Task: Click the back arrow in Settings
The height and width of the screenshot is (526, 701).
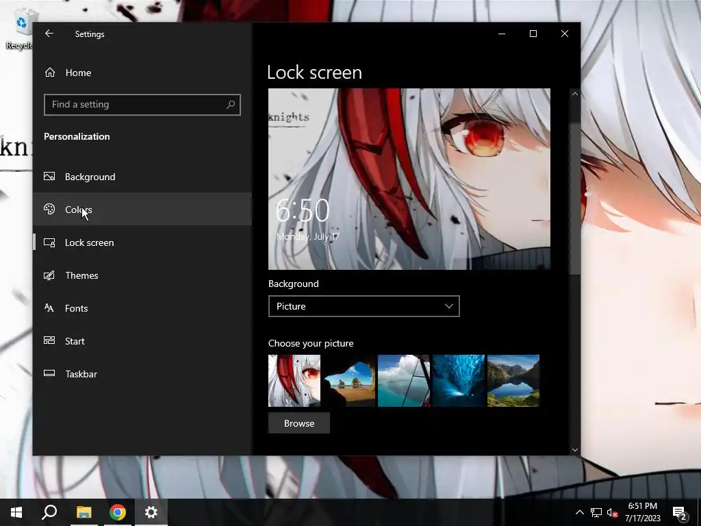Action: (x=49, y=34)
